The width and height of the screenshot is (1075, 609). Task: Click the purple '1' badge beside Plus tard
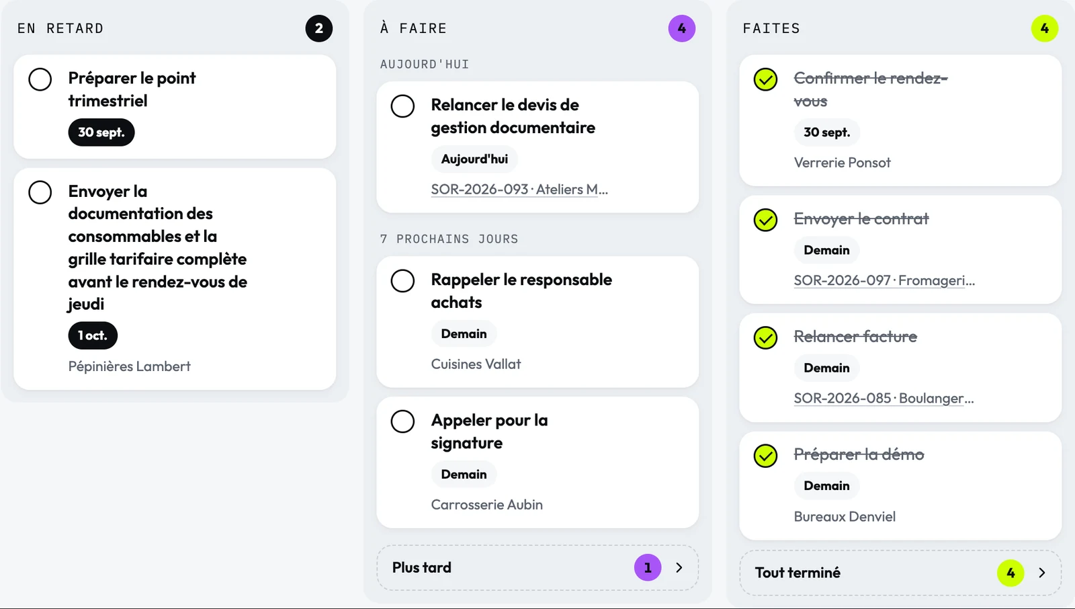click(x=648, y=568)
